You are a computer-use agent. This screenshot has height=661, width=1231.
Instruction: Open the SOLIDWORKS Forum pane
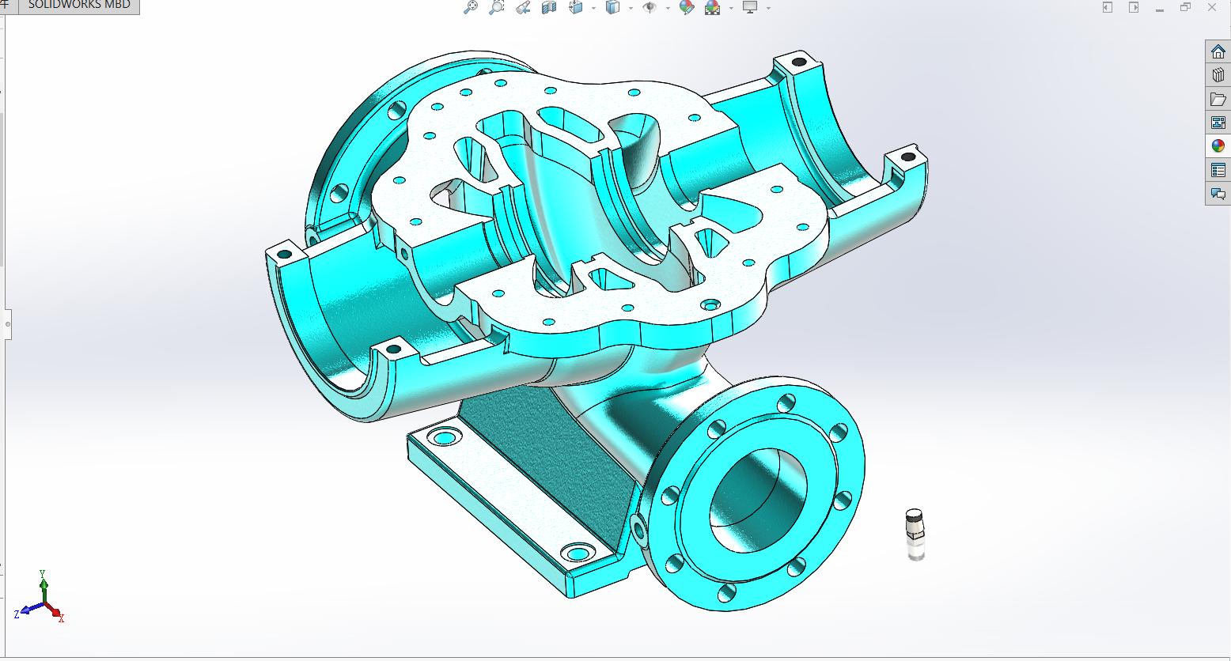[1218, 194]
